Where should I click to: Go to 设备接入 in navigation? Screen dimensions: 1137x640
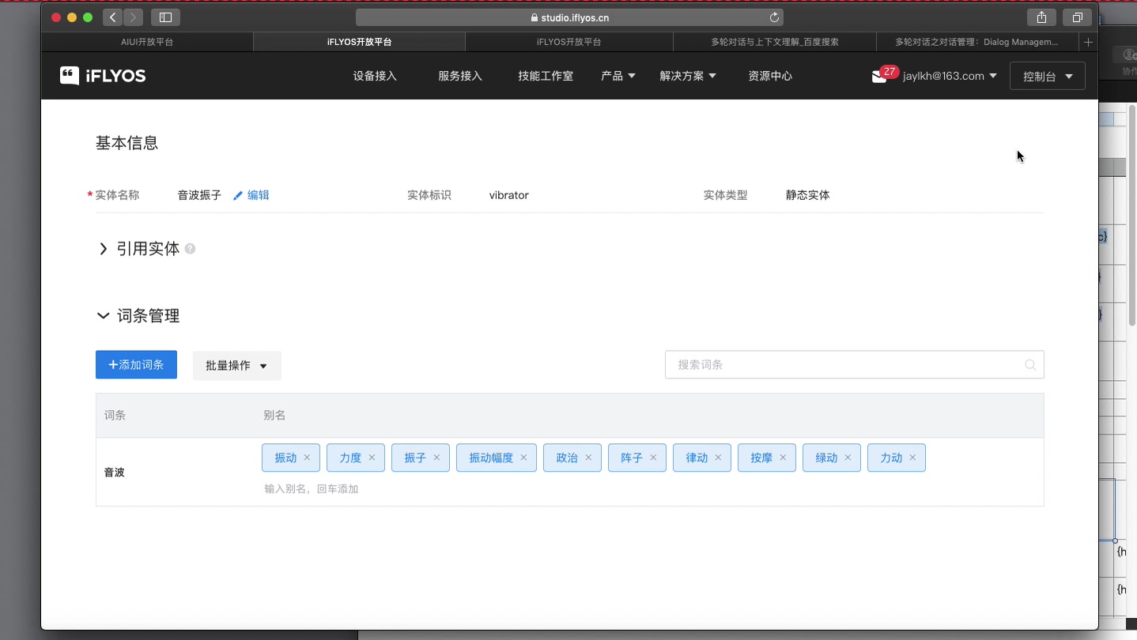tap(375, 76)
